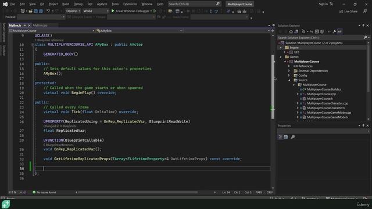The width and height of the screenshot is (372, 209).
Task: Click the step over debug icon
Action: (x=216, y=11)
